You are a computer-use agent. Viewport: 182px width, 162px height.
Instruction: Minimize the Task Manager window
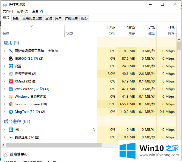(x=150, y=4)
